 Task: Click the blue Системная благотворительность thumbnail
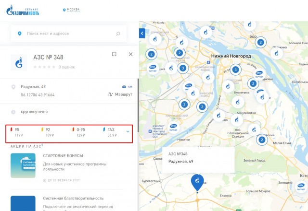pyautogui.click(x=23, y=203)
